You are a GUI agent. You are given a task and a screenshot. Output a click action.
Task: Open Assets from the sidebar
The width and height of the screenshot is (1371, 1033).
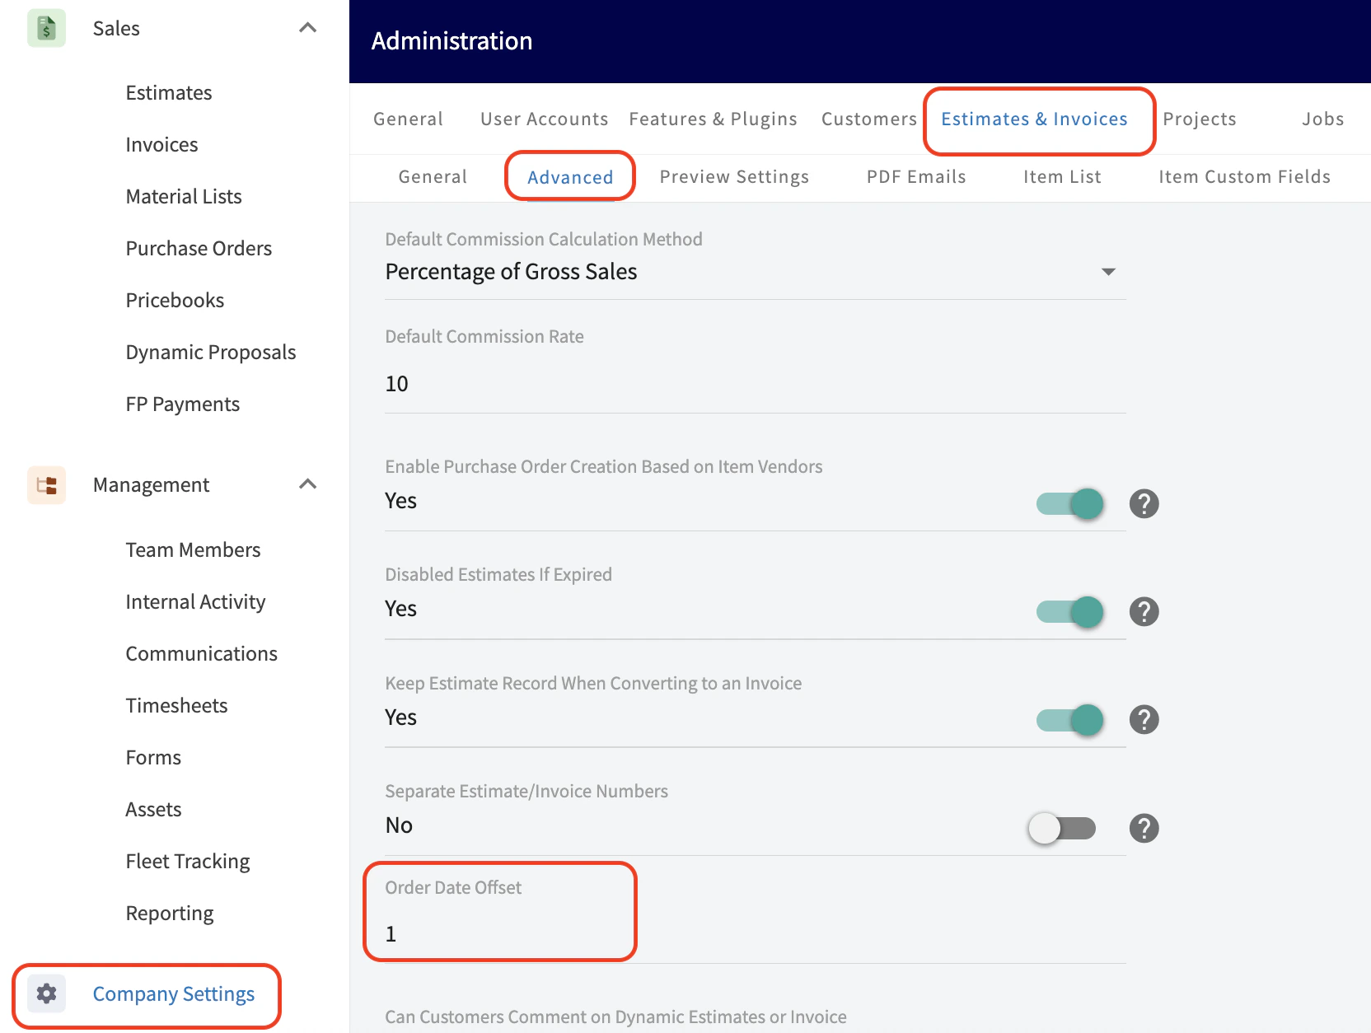[x=153, y=810]
